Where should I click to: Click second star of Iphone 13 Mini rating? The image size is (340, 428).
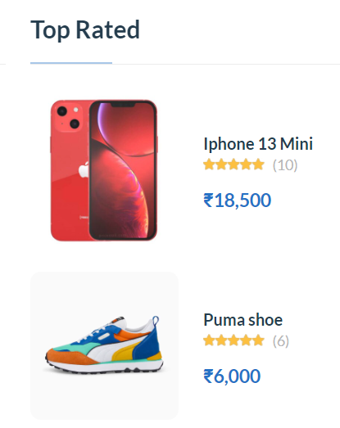[221, 164]
